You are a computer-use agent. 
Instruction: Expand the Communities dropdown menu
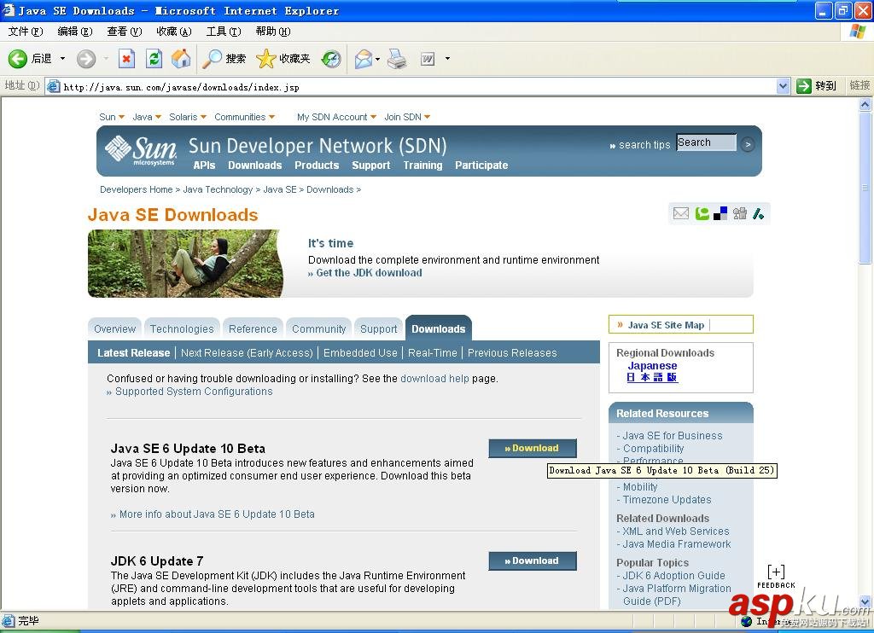272,117
